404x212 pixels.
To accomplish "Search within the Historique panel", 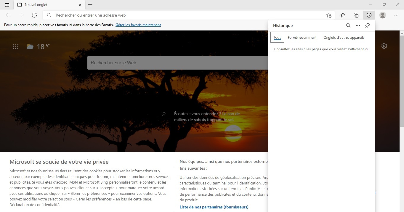I will click(x=348, y=25).
